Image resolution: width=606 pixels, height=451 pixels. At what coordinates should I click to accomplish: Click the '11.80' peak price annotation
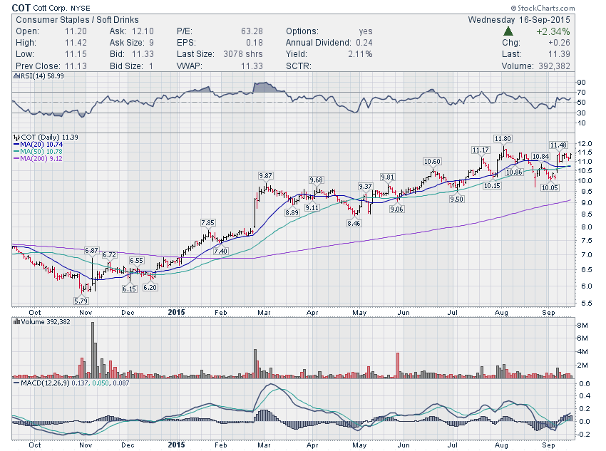(x=503, y=139)
